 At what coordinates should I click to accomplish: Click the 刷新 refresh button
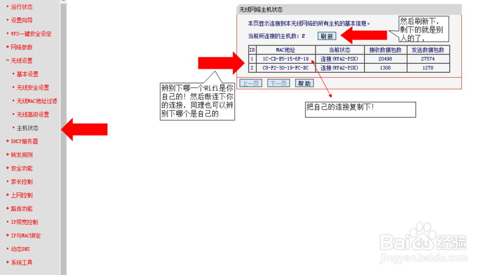(327, 36)
